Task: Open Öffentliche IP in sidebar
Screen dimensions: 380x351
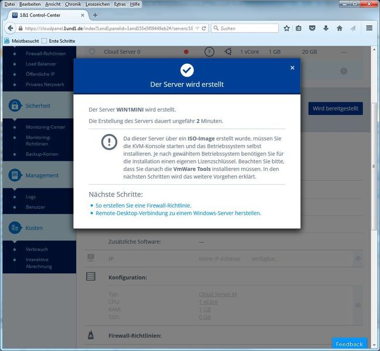Action: [x=40, y=74]
